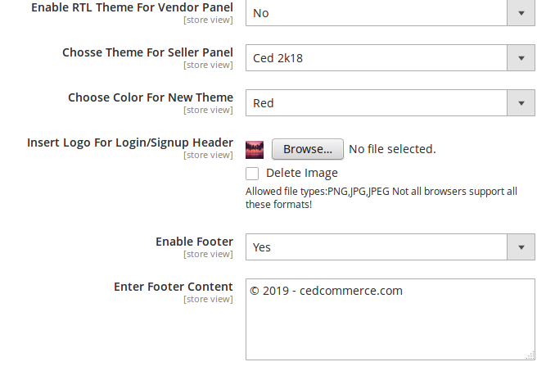The height and width of the screenshot is (380, 555).
Task: Click the Chosse Theme For Seller Panel label
Action: click(147, 52)
